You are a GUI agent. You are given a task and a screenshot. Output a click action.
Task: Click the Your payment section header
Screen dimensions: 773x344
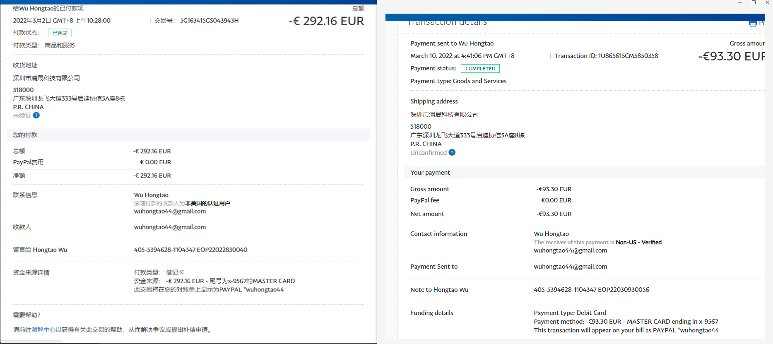pos(430,173)
